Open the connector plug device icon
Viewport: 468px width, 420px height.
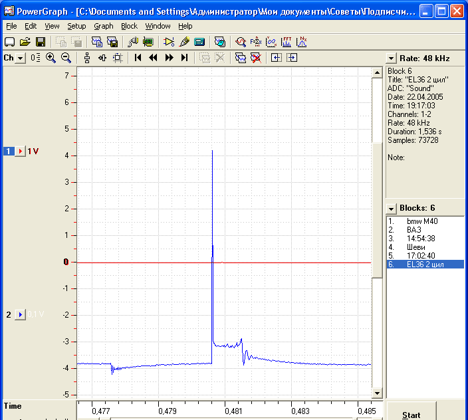pos(133,42)
